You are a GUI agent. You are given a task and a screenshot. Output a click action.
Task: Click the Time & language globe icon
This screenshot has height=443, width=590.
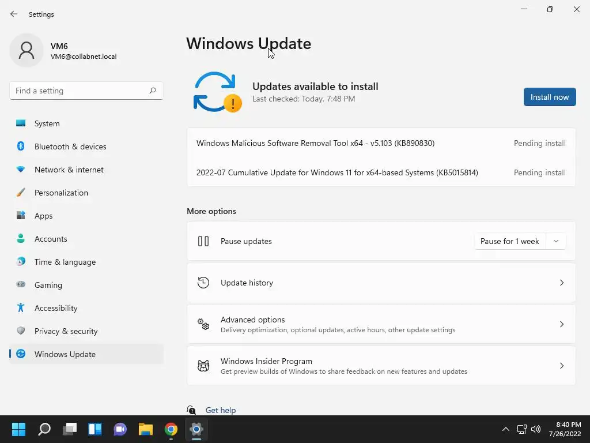click(x=21, y=261)
